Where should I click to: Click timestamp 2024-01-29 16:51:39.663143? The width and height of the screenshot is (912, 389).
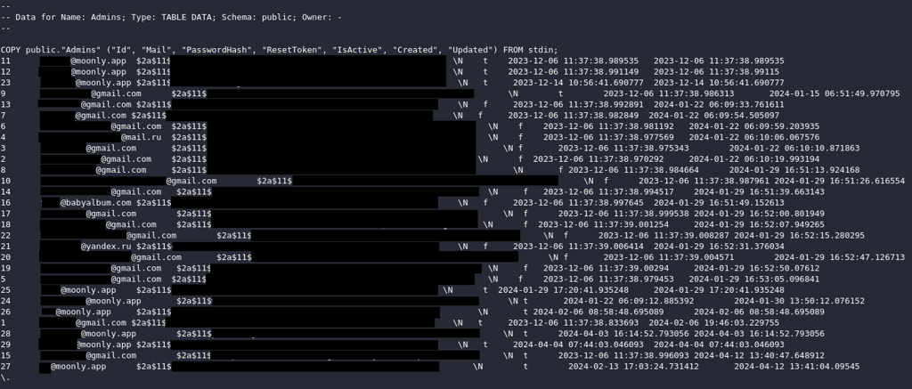(x=759, y=192)
